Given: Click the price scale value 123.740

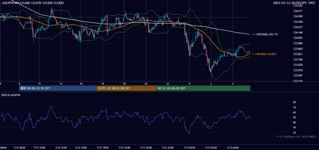Looking at the screenshot, I should coord(298,59).
